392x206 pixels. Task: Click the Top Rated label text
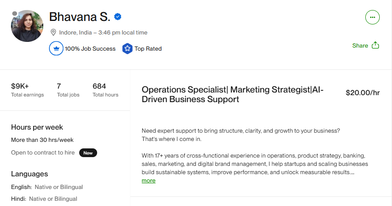(148, 49)
